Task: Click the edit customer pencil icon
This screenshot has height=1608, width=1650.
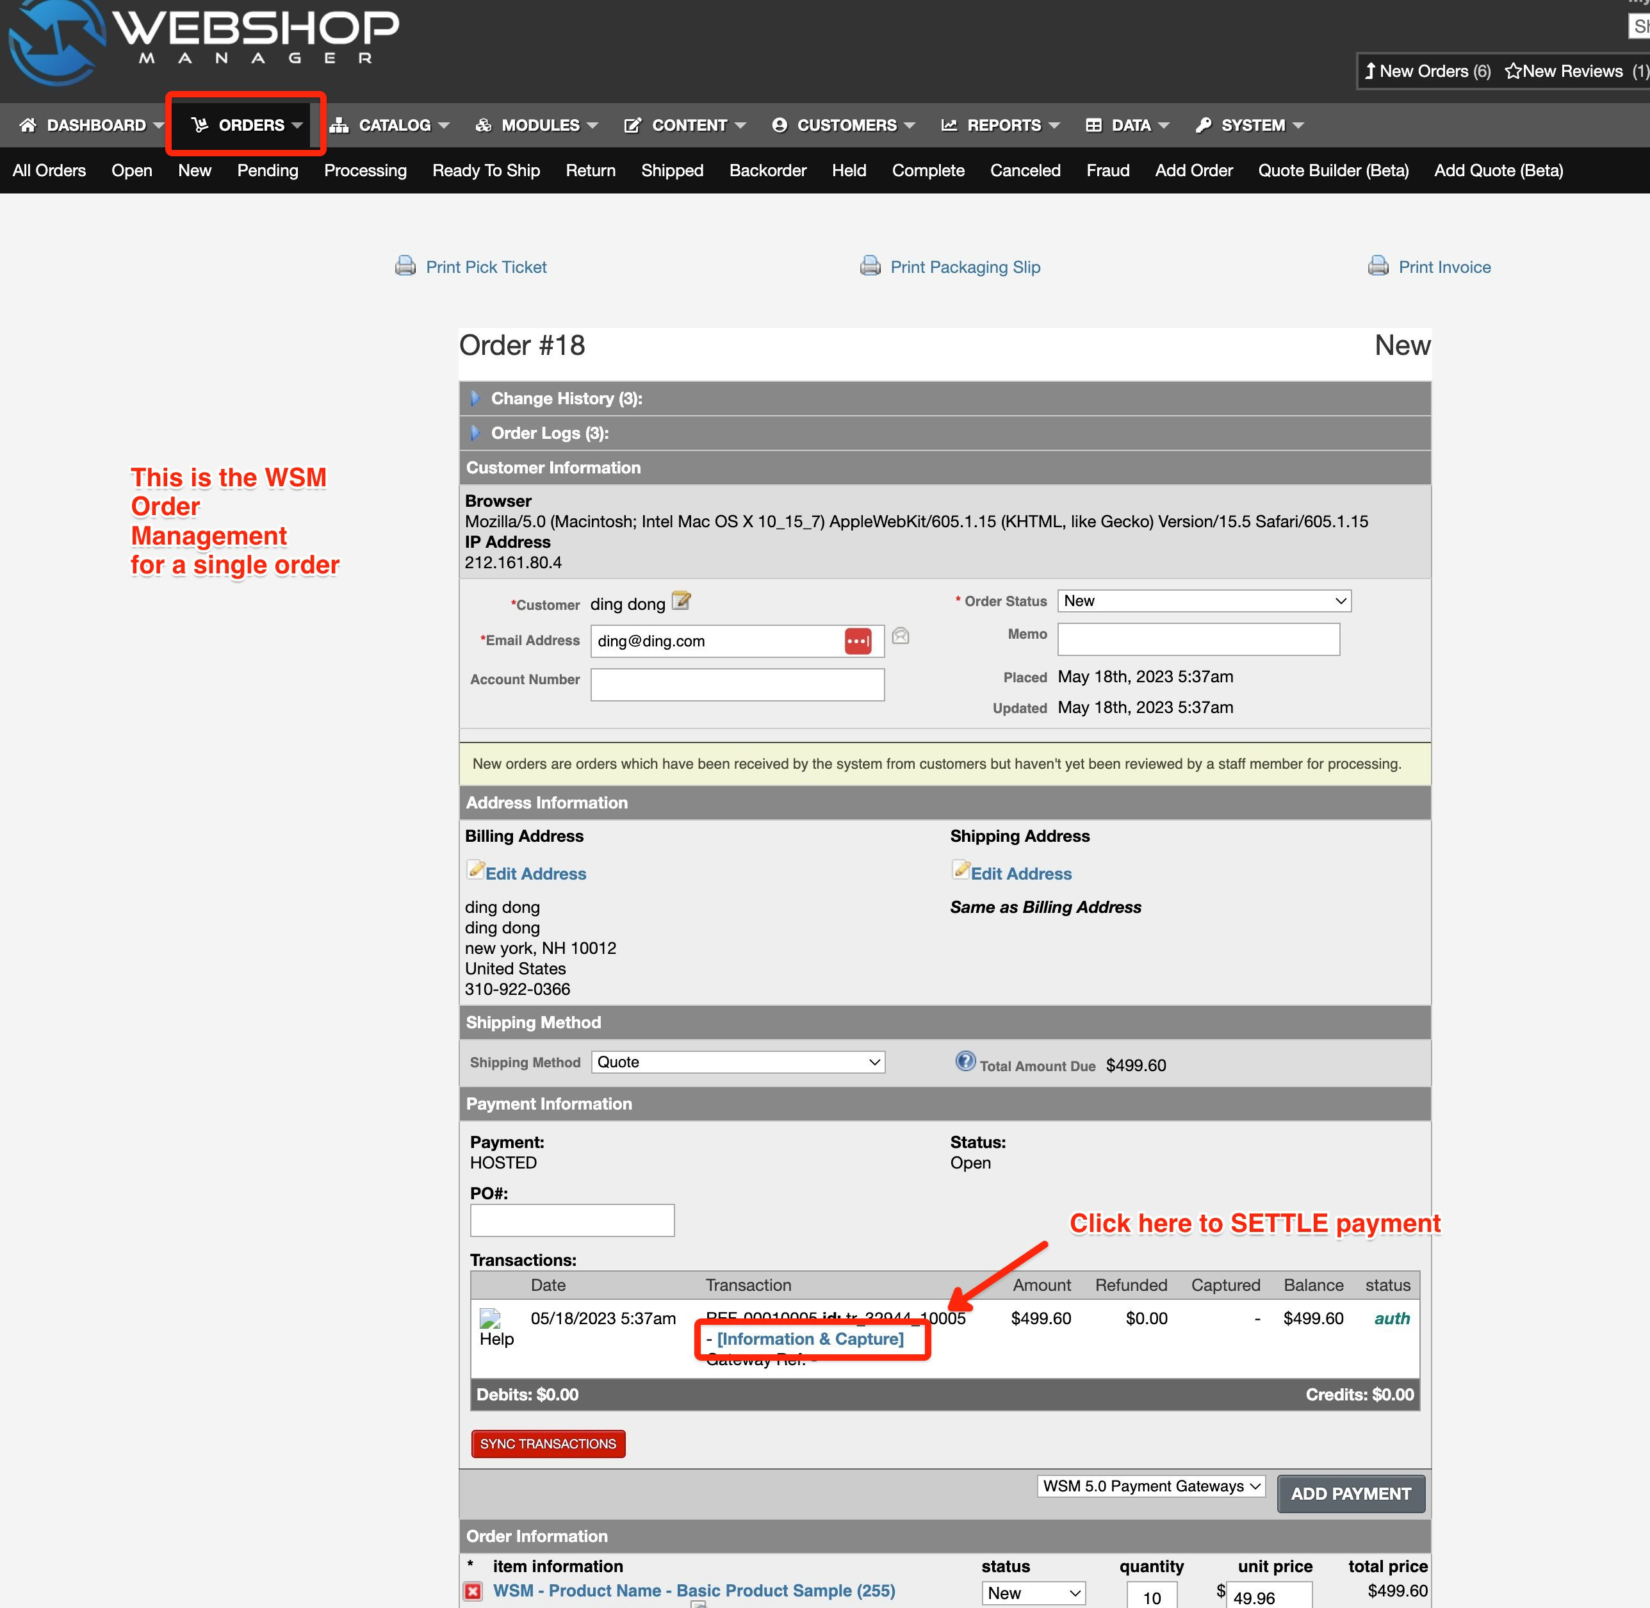Action: [x=681, y=602]
